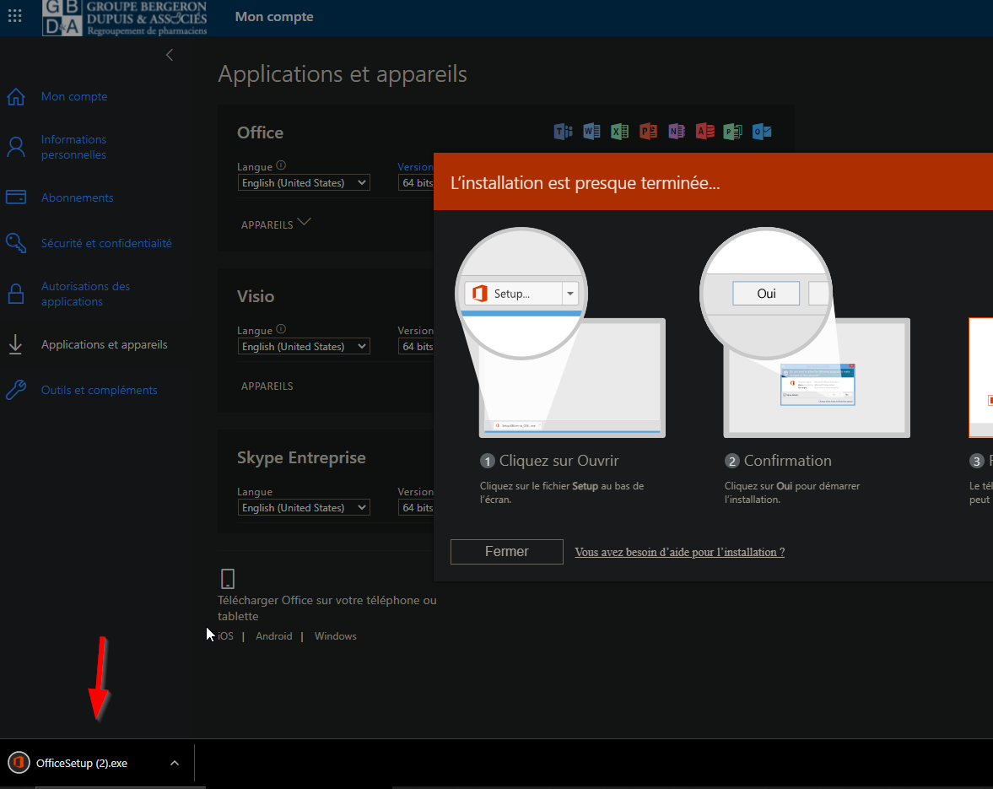The image size is (993, 789).
Task: Expand APPAREILS under Office
Action: point(276,224)
